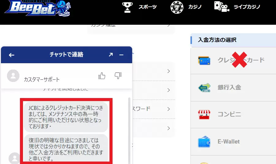Click the convenience store icon
Image resolution: width=276 pixels, height=164 pixels.
pyautogui.click(x=204, y=115)
